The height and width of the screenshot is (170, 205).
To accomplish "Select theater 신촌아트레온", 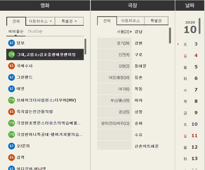I will [x=147, y=146].
